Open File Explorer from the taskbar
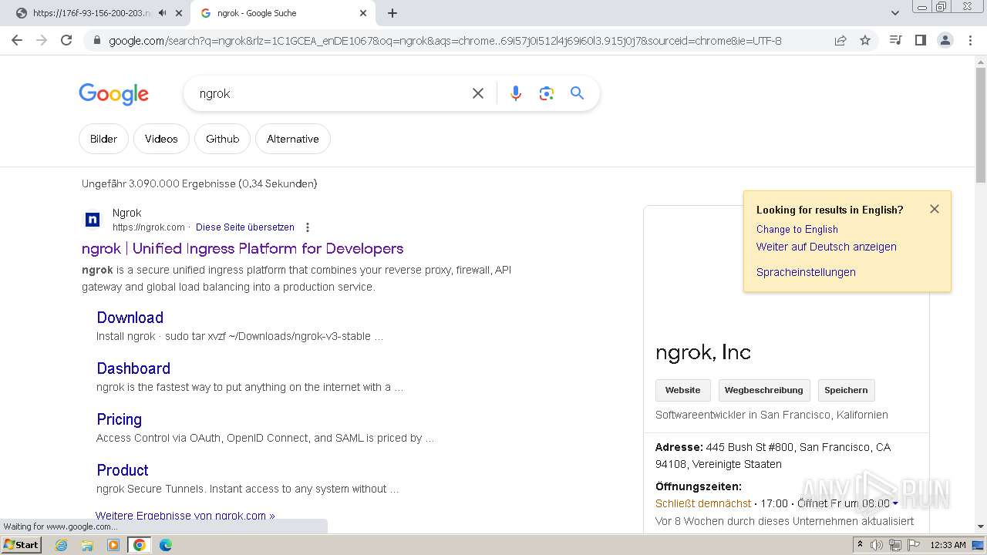Screen dimensions: 987x555 [87, 545]
